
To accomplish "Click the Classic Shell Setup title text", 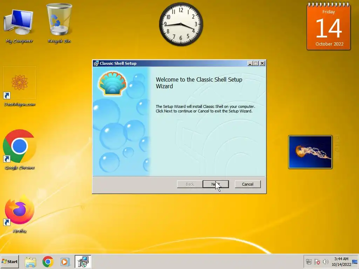I will pyautogui.click(x=118, y=63).
